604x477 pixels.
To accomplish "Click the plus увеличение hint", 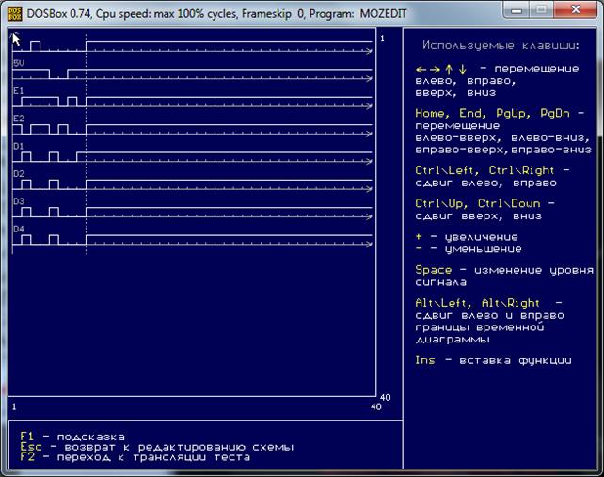I will [467, 237].
